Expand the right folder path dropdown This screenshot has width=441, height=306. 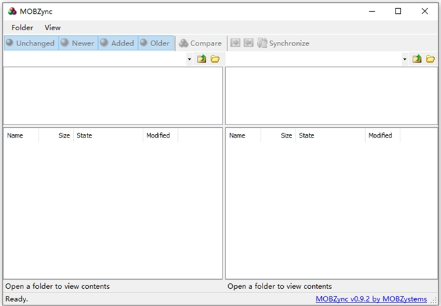click(404, 59)
